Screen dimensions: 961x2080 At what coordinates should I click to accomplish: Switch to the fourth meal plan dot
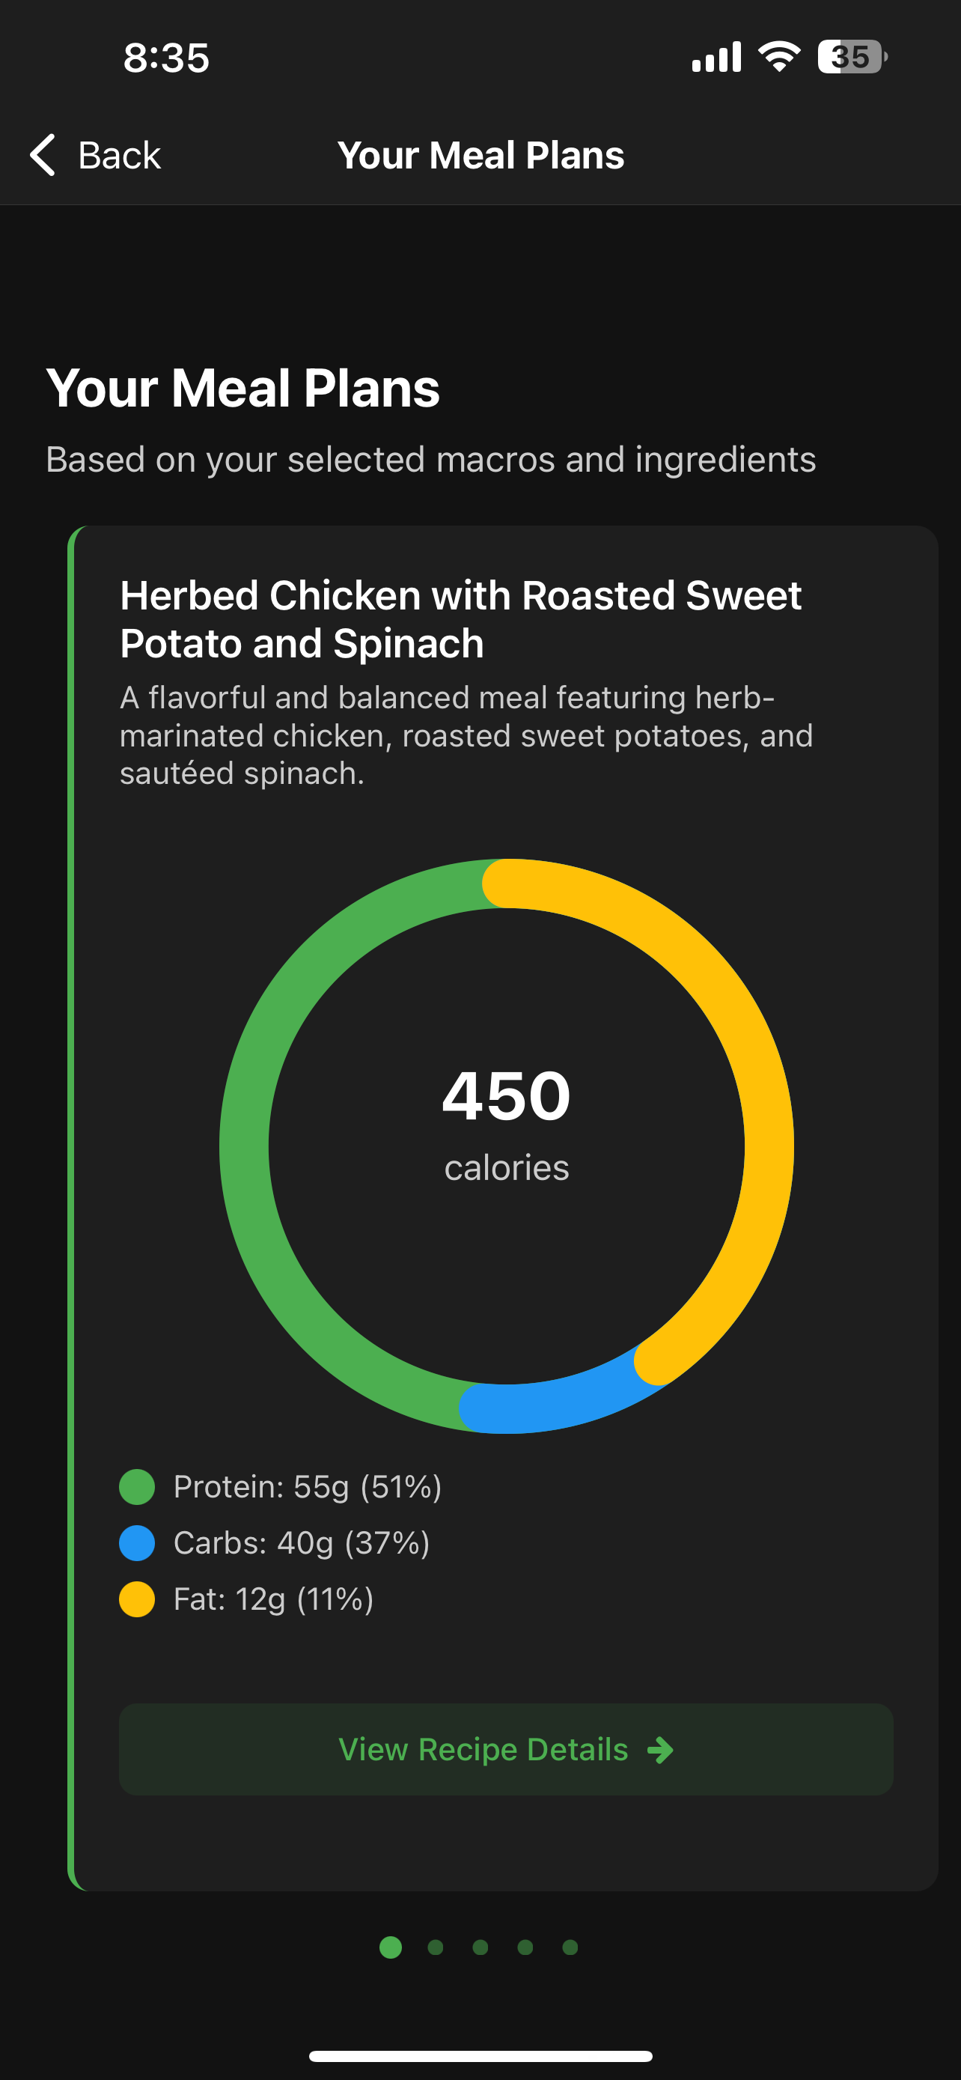525,1947
